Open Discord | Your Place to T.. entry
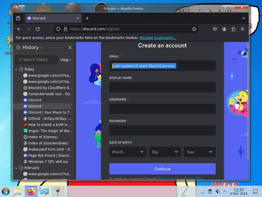 (x=47, y=112)
